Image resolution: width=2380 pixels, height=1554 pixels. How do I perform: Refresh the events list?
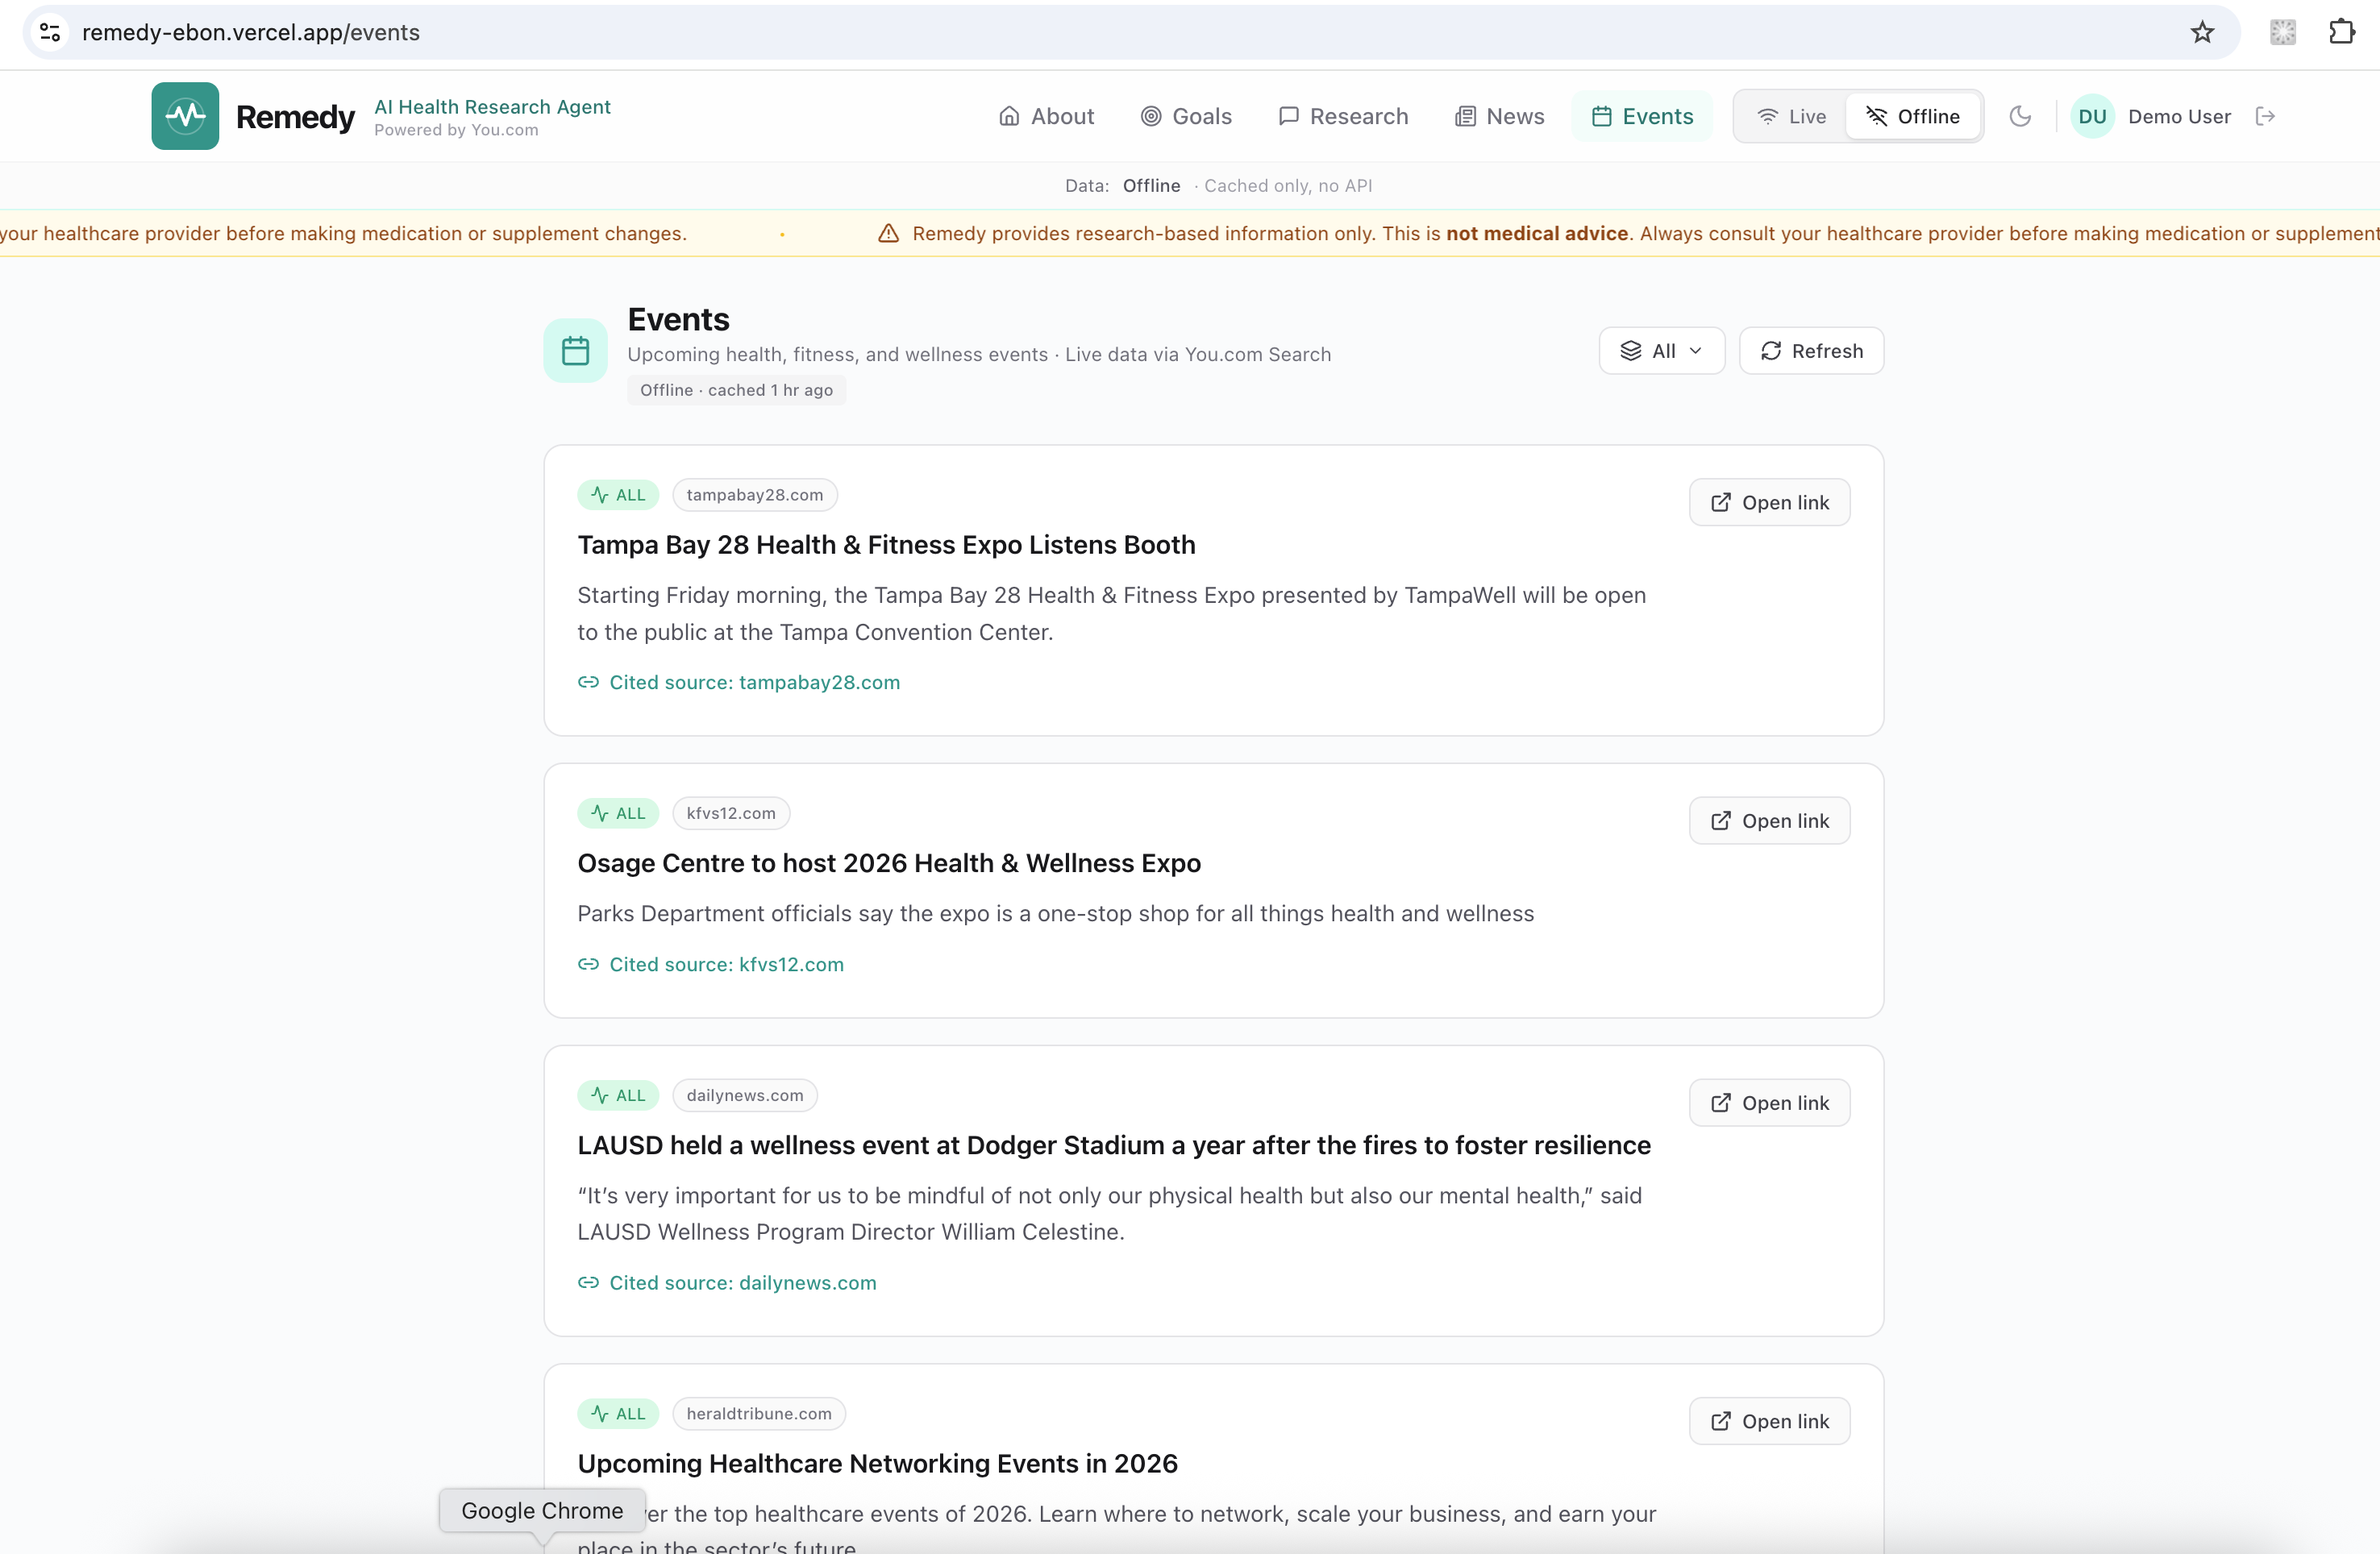(x=1811, y=351)
